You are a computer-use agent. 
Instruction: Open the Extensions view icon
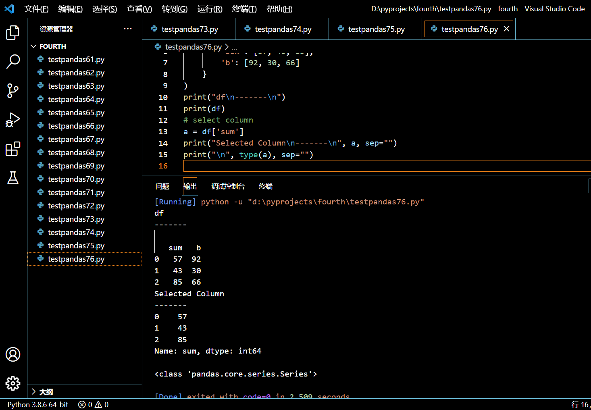(x=13, y=149)
